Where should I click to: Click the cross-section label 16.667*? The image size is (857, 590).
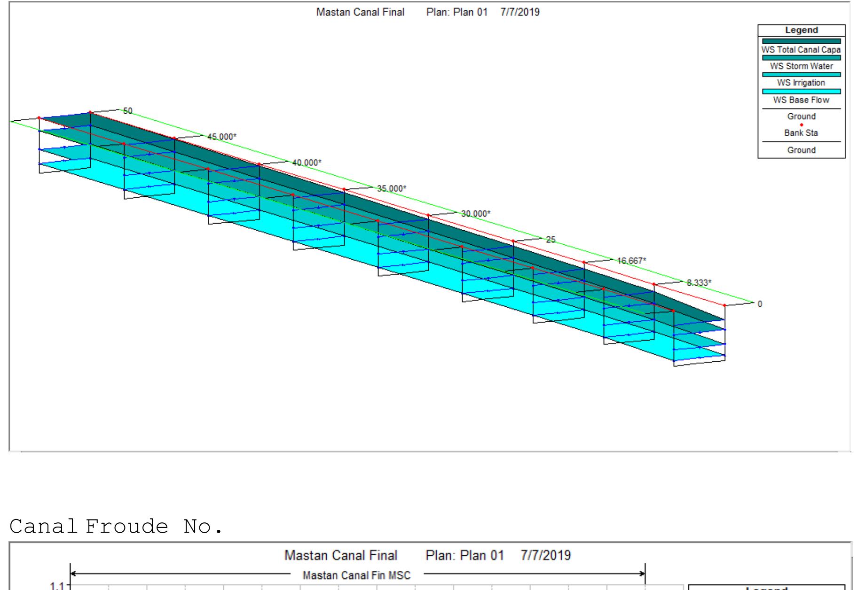[631, 261]
